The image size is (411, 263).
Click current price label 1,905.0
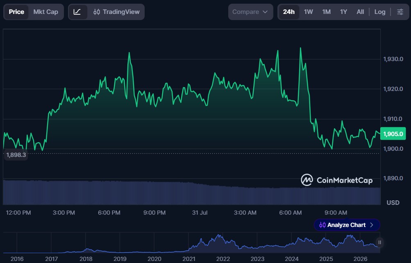[393, 134]
